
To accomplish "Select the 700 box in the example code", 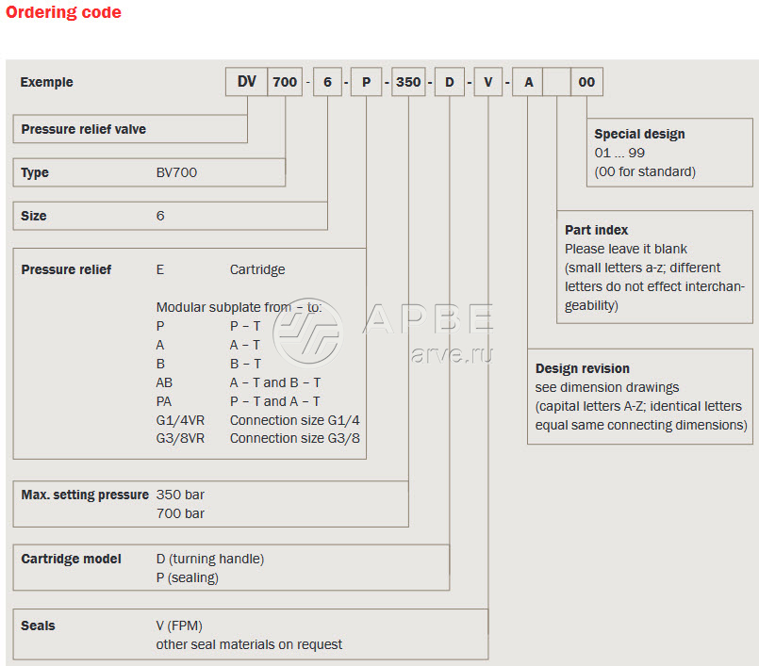I will point(285,82).
